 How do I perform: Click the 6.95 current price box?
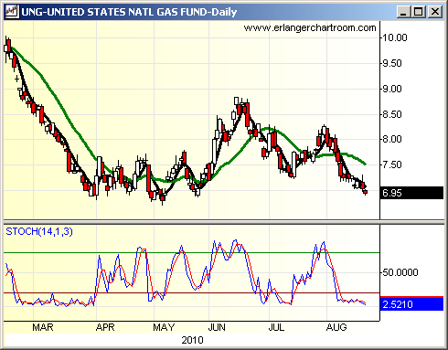click(x=412, y=193)
